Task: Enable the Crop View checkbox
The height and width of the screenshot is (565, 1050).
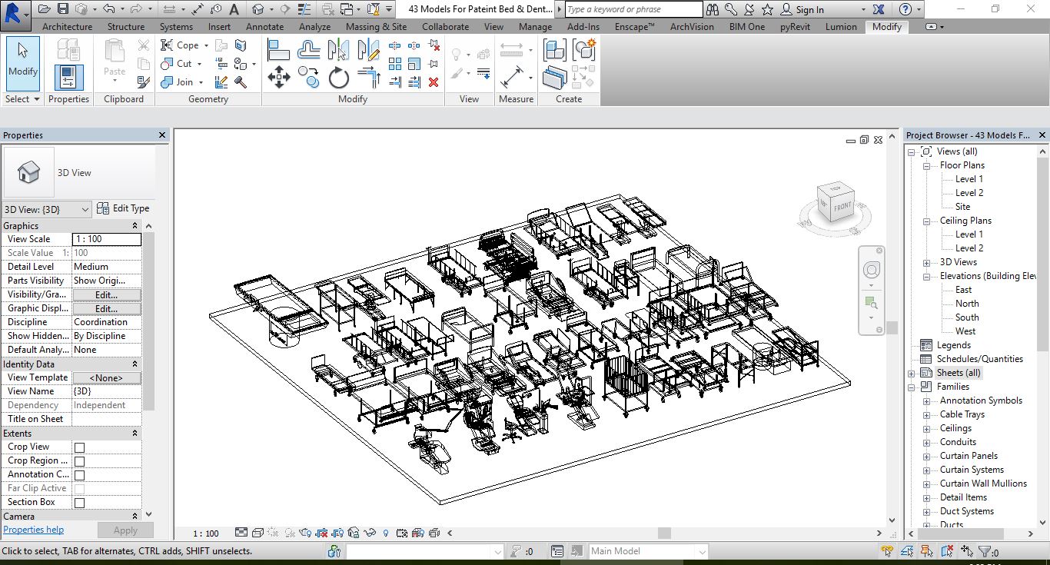Action: 79,447
